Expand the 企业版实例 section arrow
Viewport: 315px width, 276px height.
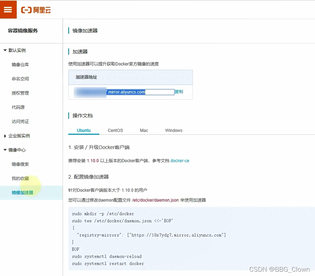pyautogui.click(x=5, y=136)
